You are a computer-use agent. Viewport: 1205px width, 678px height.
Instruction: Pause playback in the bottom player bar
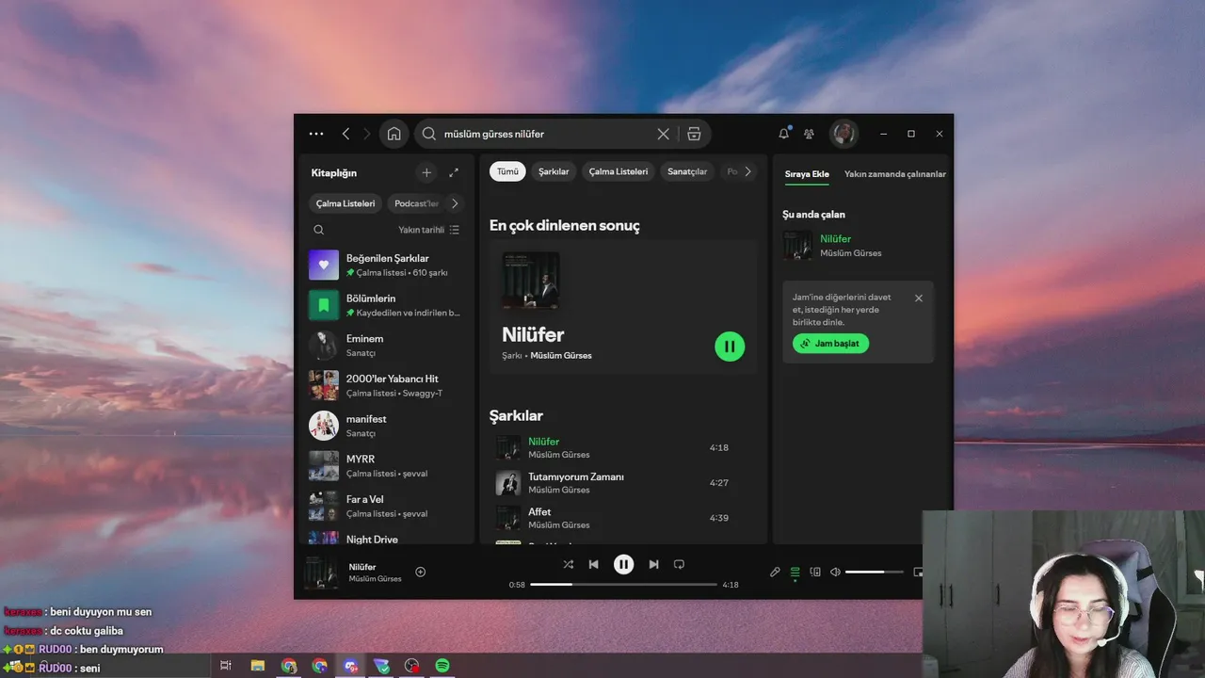click(x=623, y=564)
